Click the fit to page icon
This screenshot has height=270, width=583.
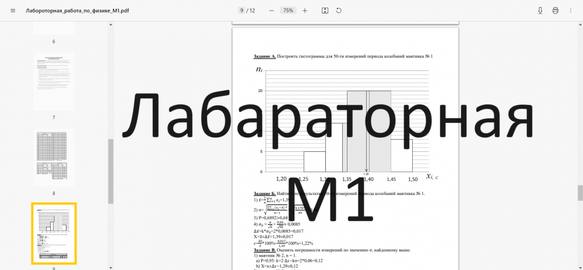[325, 10]
